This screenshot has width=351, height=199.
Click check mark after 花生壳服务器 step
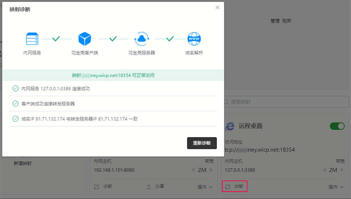(170, 39)
